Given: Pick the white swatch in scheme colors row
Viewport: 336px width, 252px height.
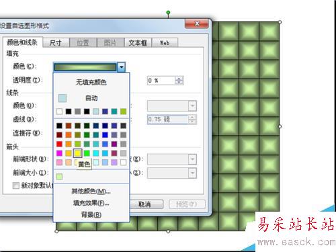Looking at the screenshot, I should point(59,112).
